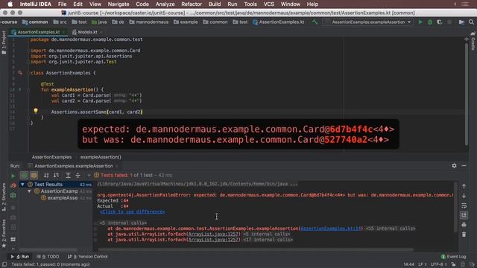Screen dimensions: 477x268
Task: Open TODO tool window button
Action: pos(48,256)
